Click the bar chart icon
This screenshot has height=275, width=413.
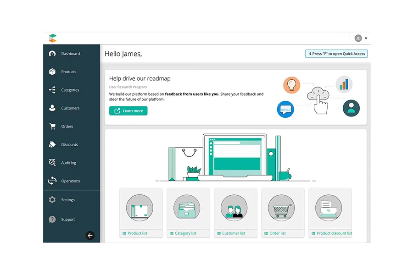click(x=344, y=84)
